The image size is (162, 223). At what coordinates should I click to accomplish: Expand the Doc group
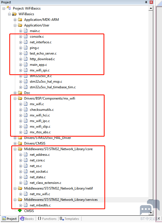pyautogui.click(x=15, y=93)
